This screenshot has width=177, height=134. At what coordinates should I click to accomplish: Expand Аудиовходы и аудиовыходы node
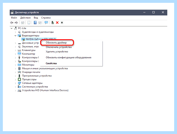pos(15,32)
